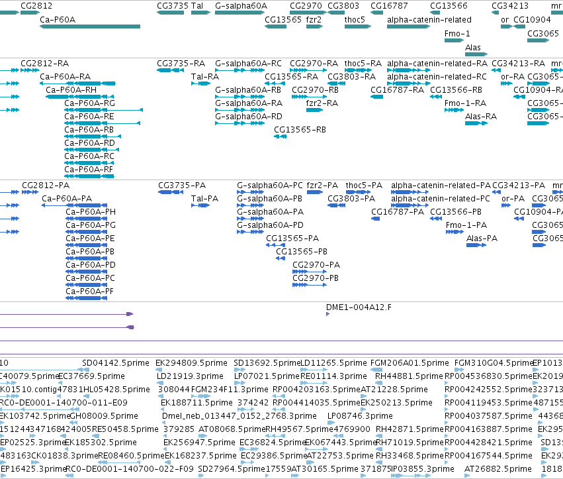Select transcript label Ca-P60A-RG
The image size is (563, 479).
[x=90, y=103]
